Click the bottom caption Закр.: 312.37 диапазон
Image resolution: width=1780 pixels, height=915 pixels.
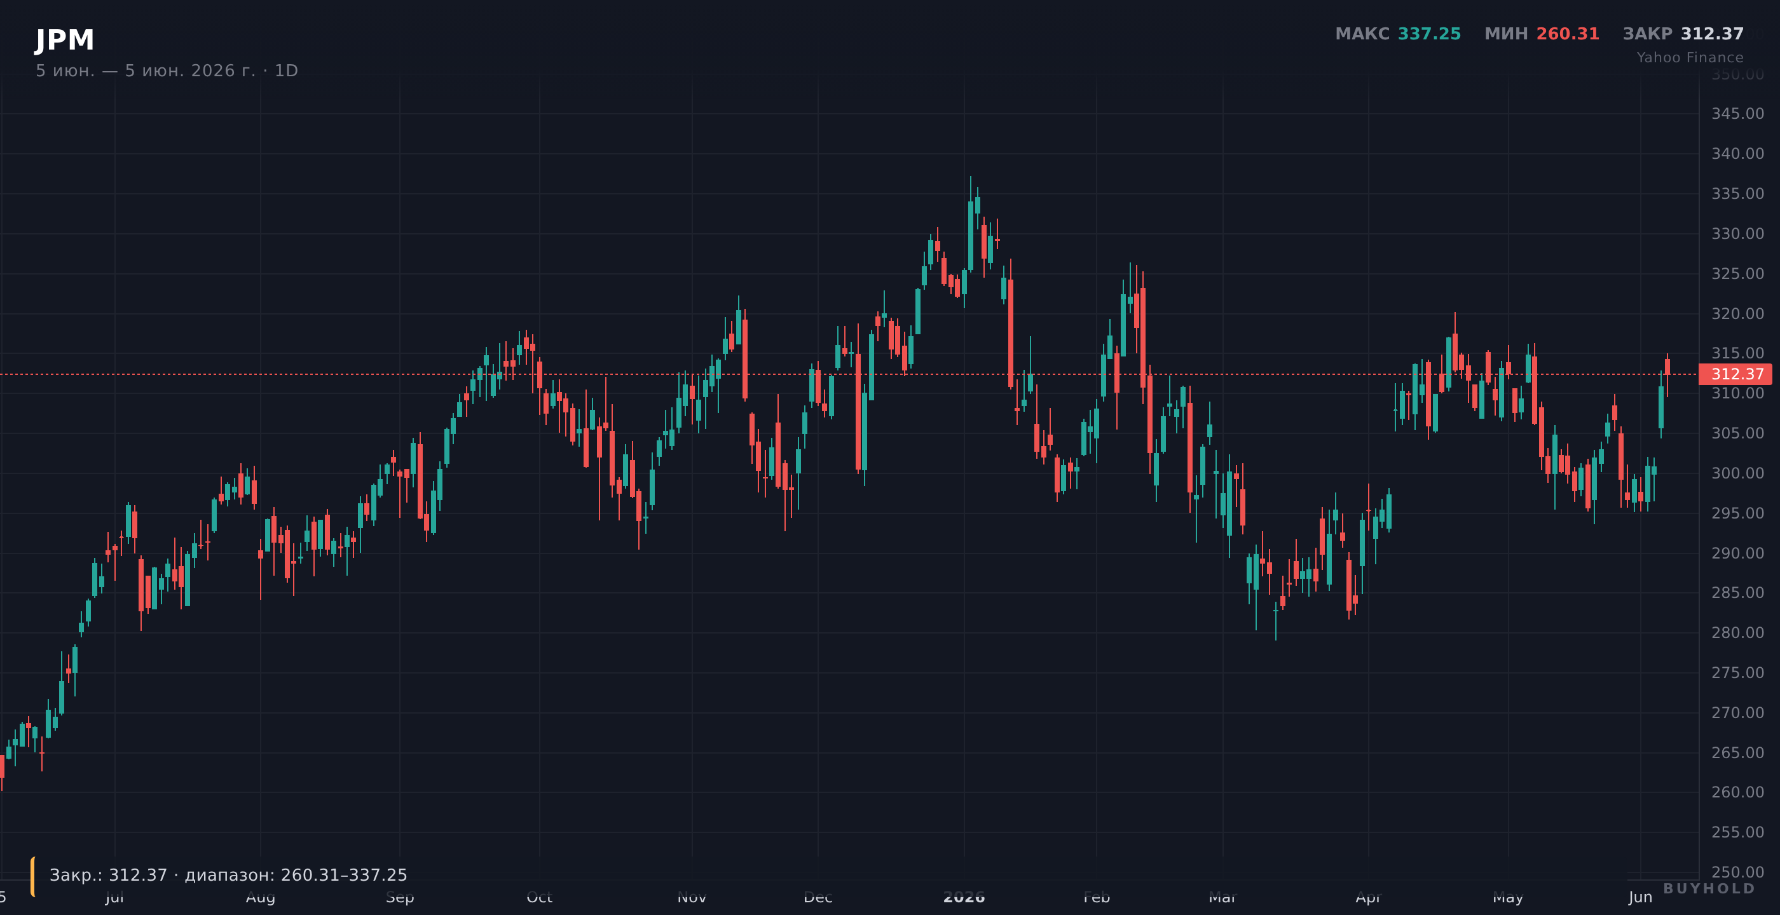click(228, 875)
